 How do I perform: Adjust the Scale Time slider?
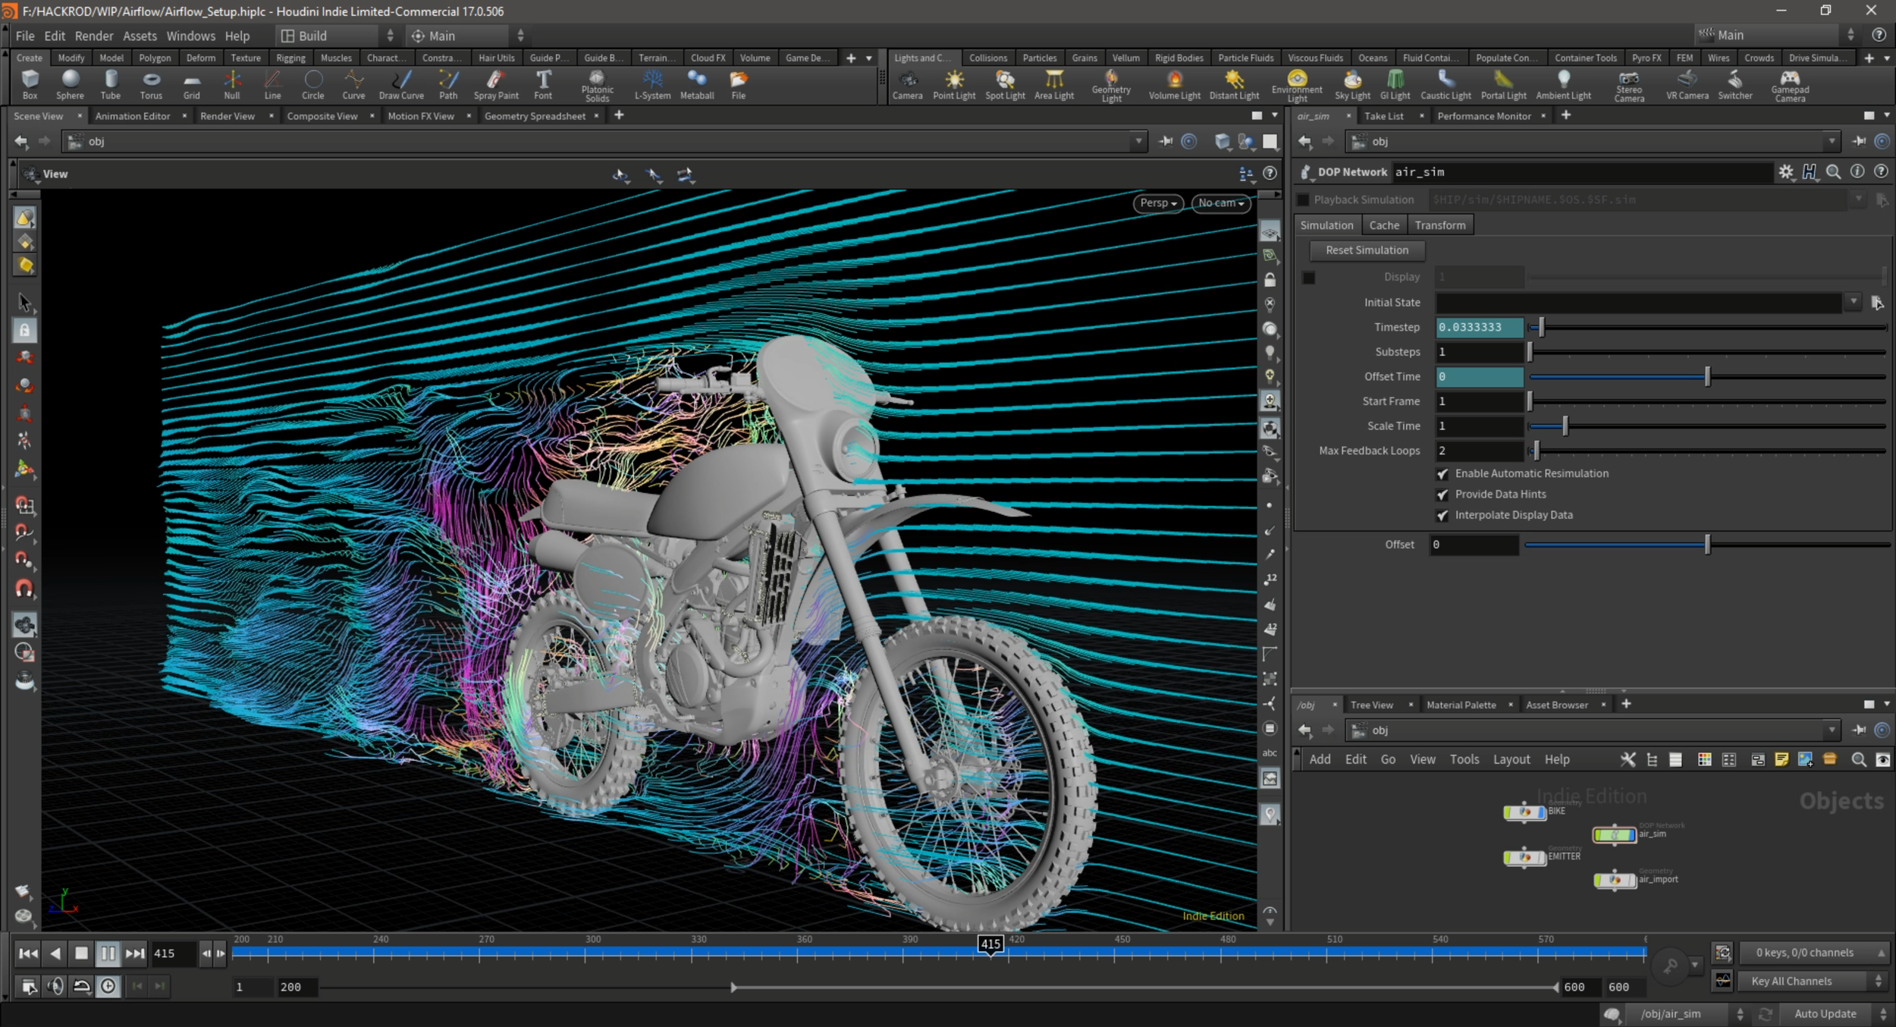tap(1565, 426)
